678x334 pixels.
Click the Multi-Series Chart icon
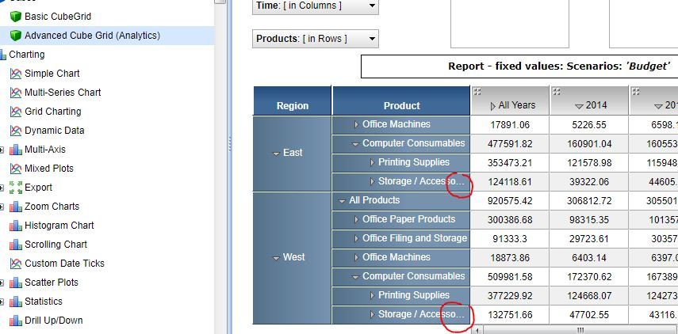(x=16, y=93)
